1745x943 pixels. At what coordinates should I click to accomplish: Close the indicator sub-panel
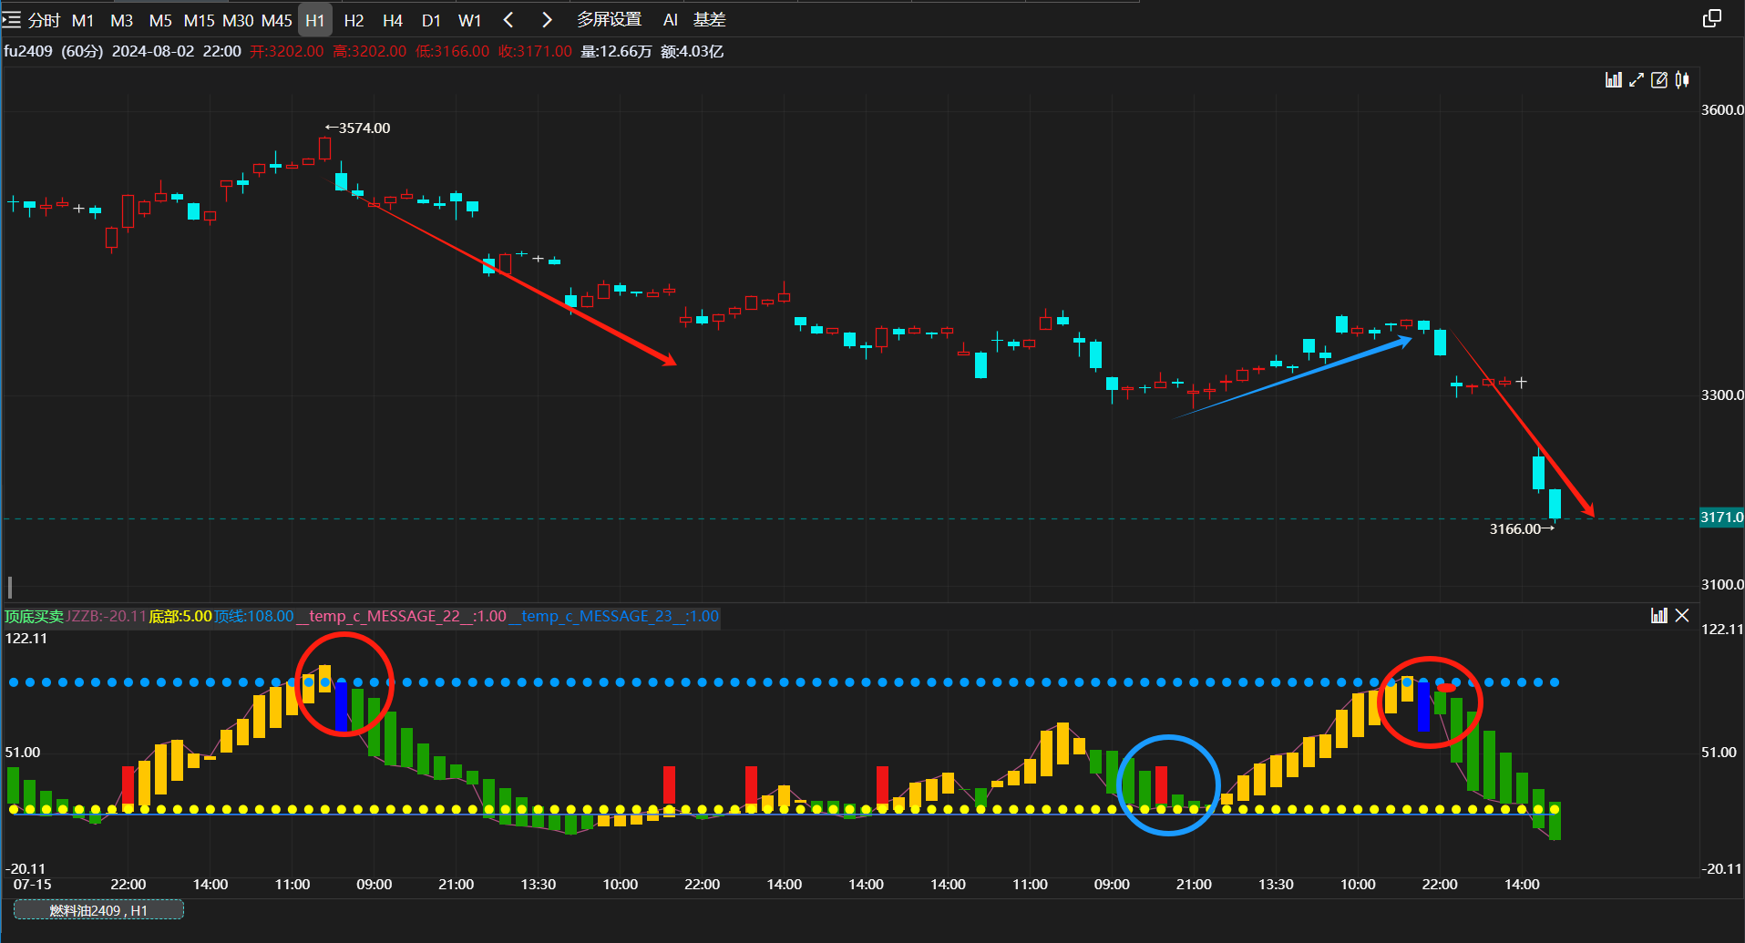[1682, 616]
